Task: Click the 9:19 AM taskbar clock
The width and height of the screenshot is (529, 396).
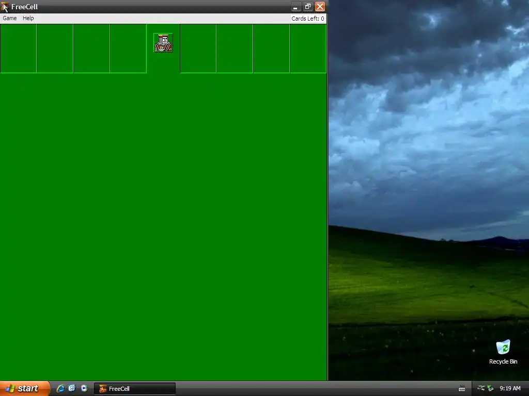Action: tap(510, 388)
